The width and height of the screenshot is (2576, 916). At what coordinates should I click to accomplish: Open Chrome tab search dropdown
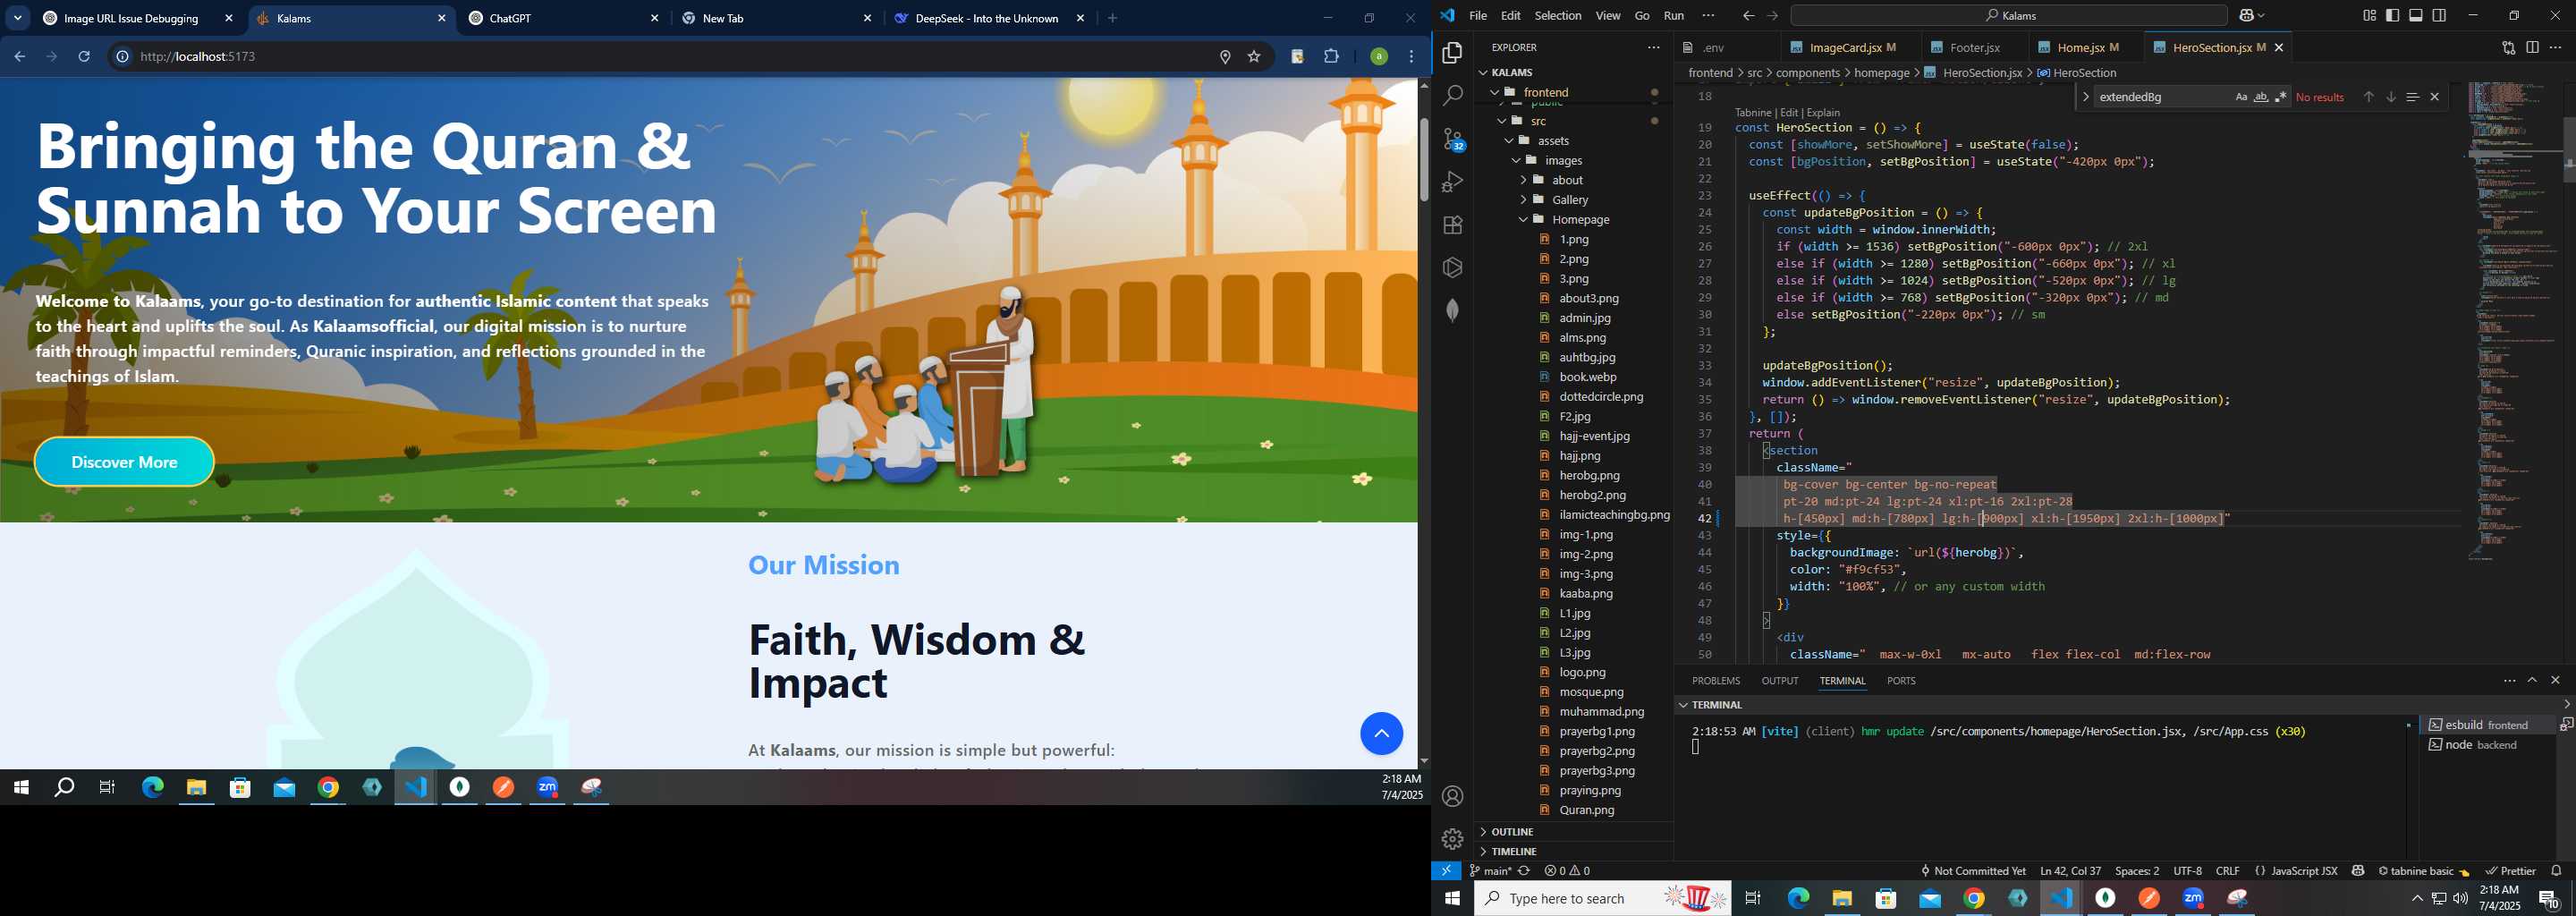point(18,18)
